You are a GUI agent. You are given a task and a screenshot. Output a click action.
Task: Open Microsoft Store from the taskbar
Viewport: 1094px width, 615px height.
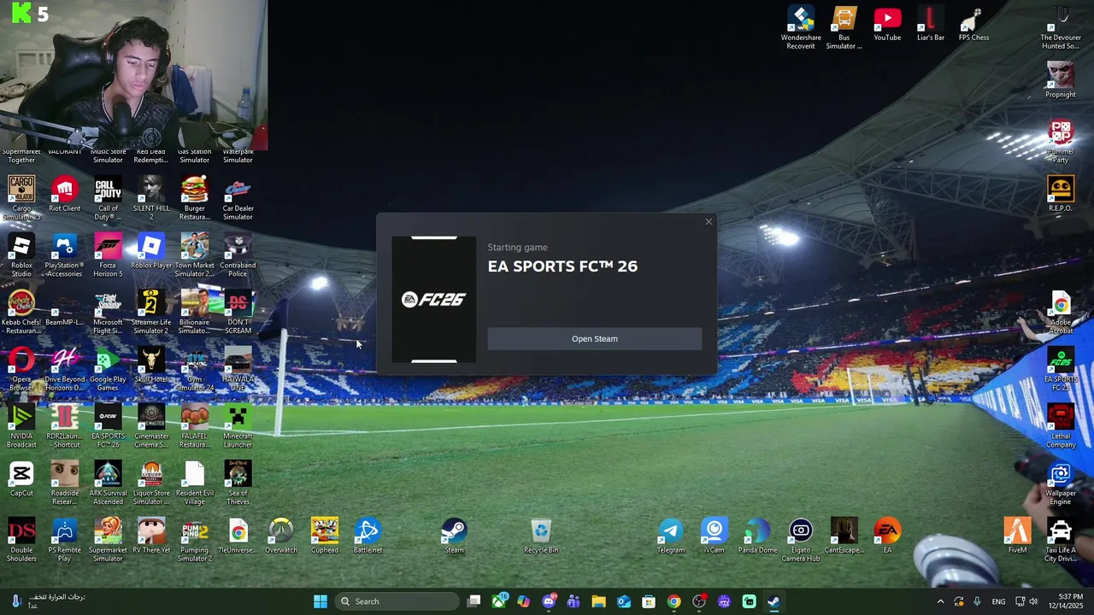[x=649, y=601]
